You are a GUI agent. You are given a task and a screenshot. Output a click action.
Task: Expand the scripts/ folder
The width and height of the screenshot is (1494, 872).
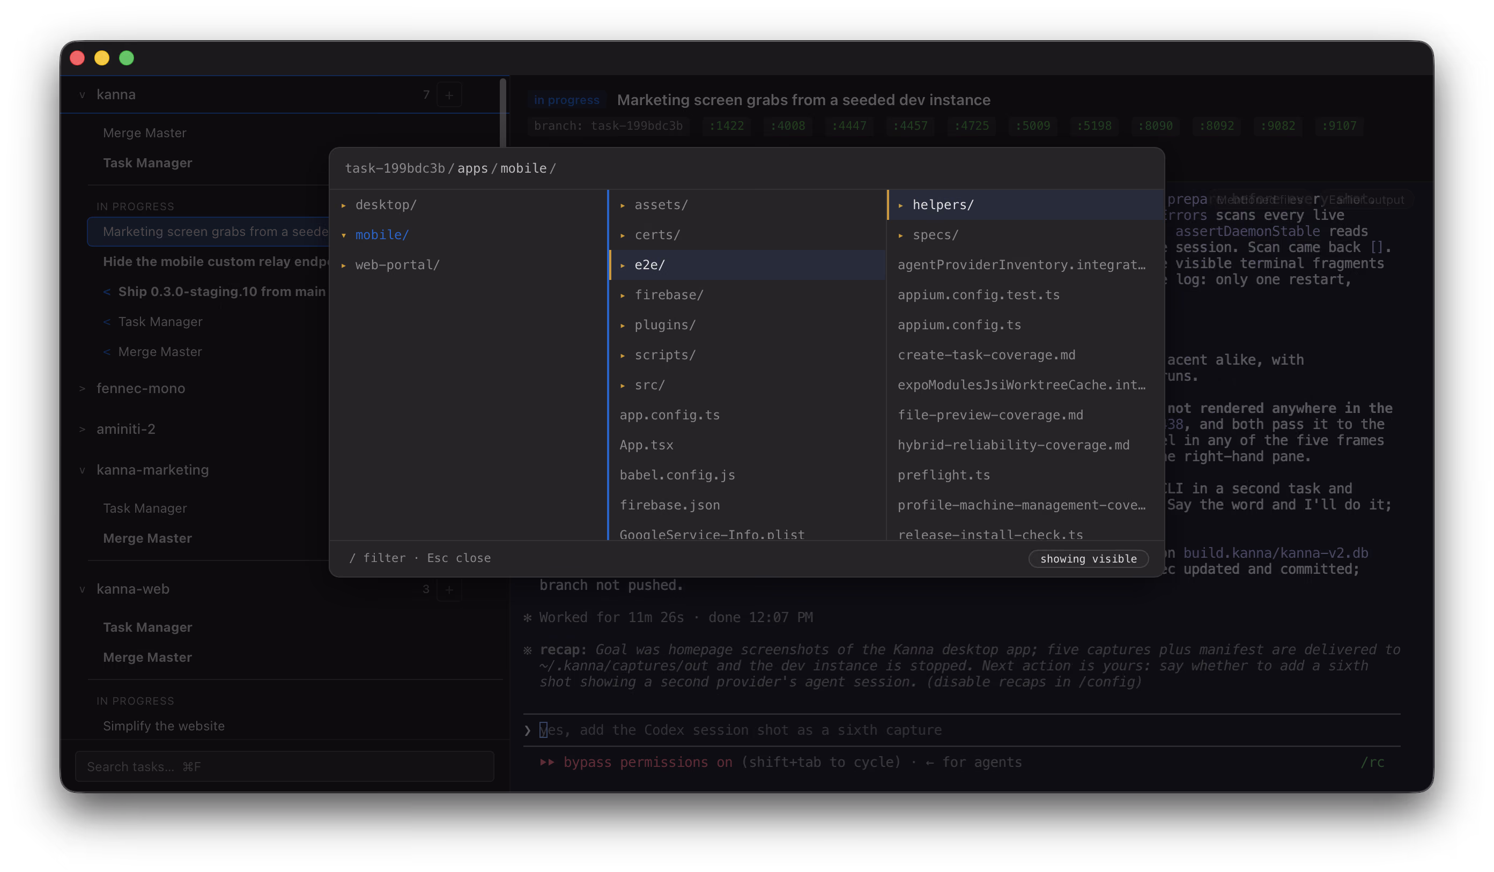pos(748,355)
